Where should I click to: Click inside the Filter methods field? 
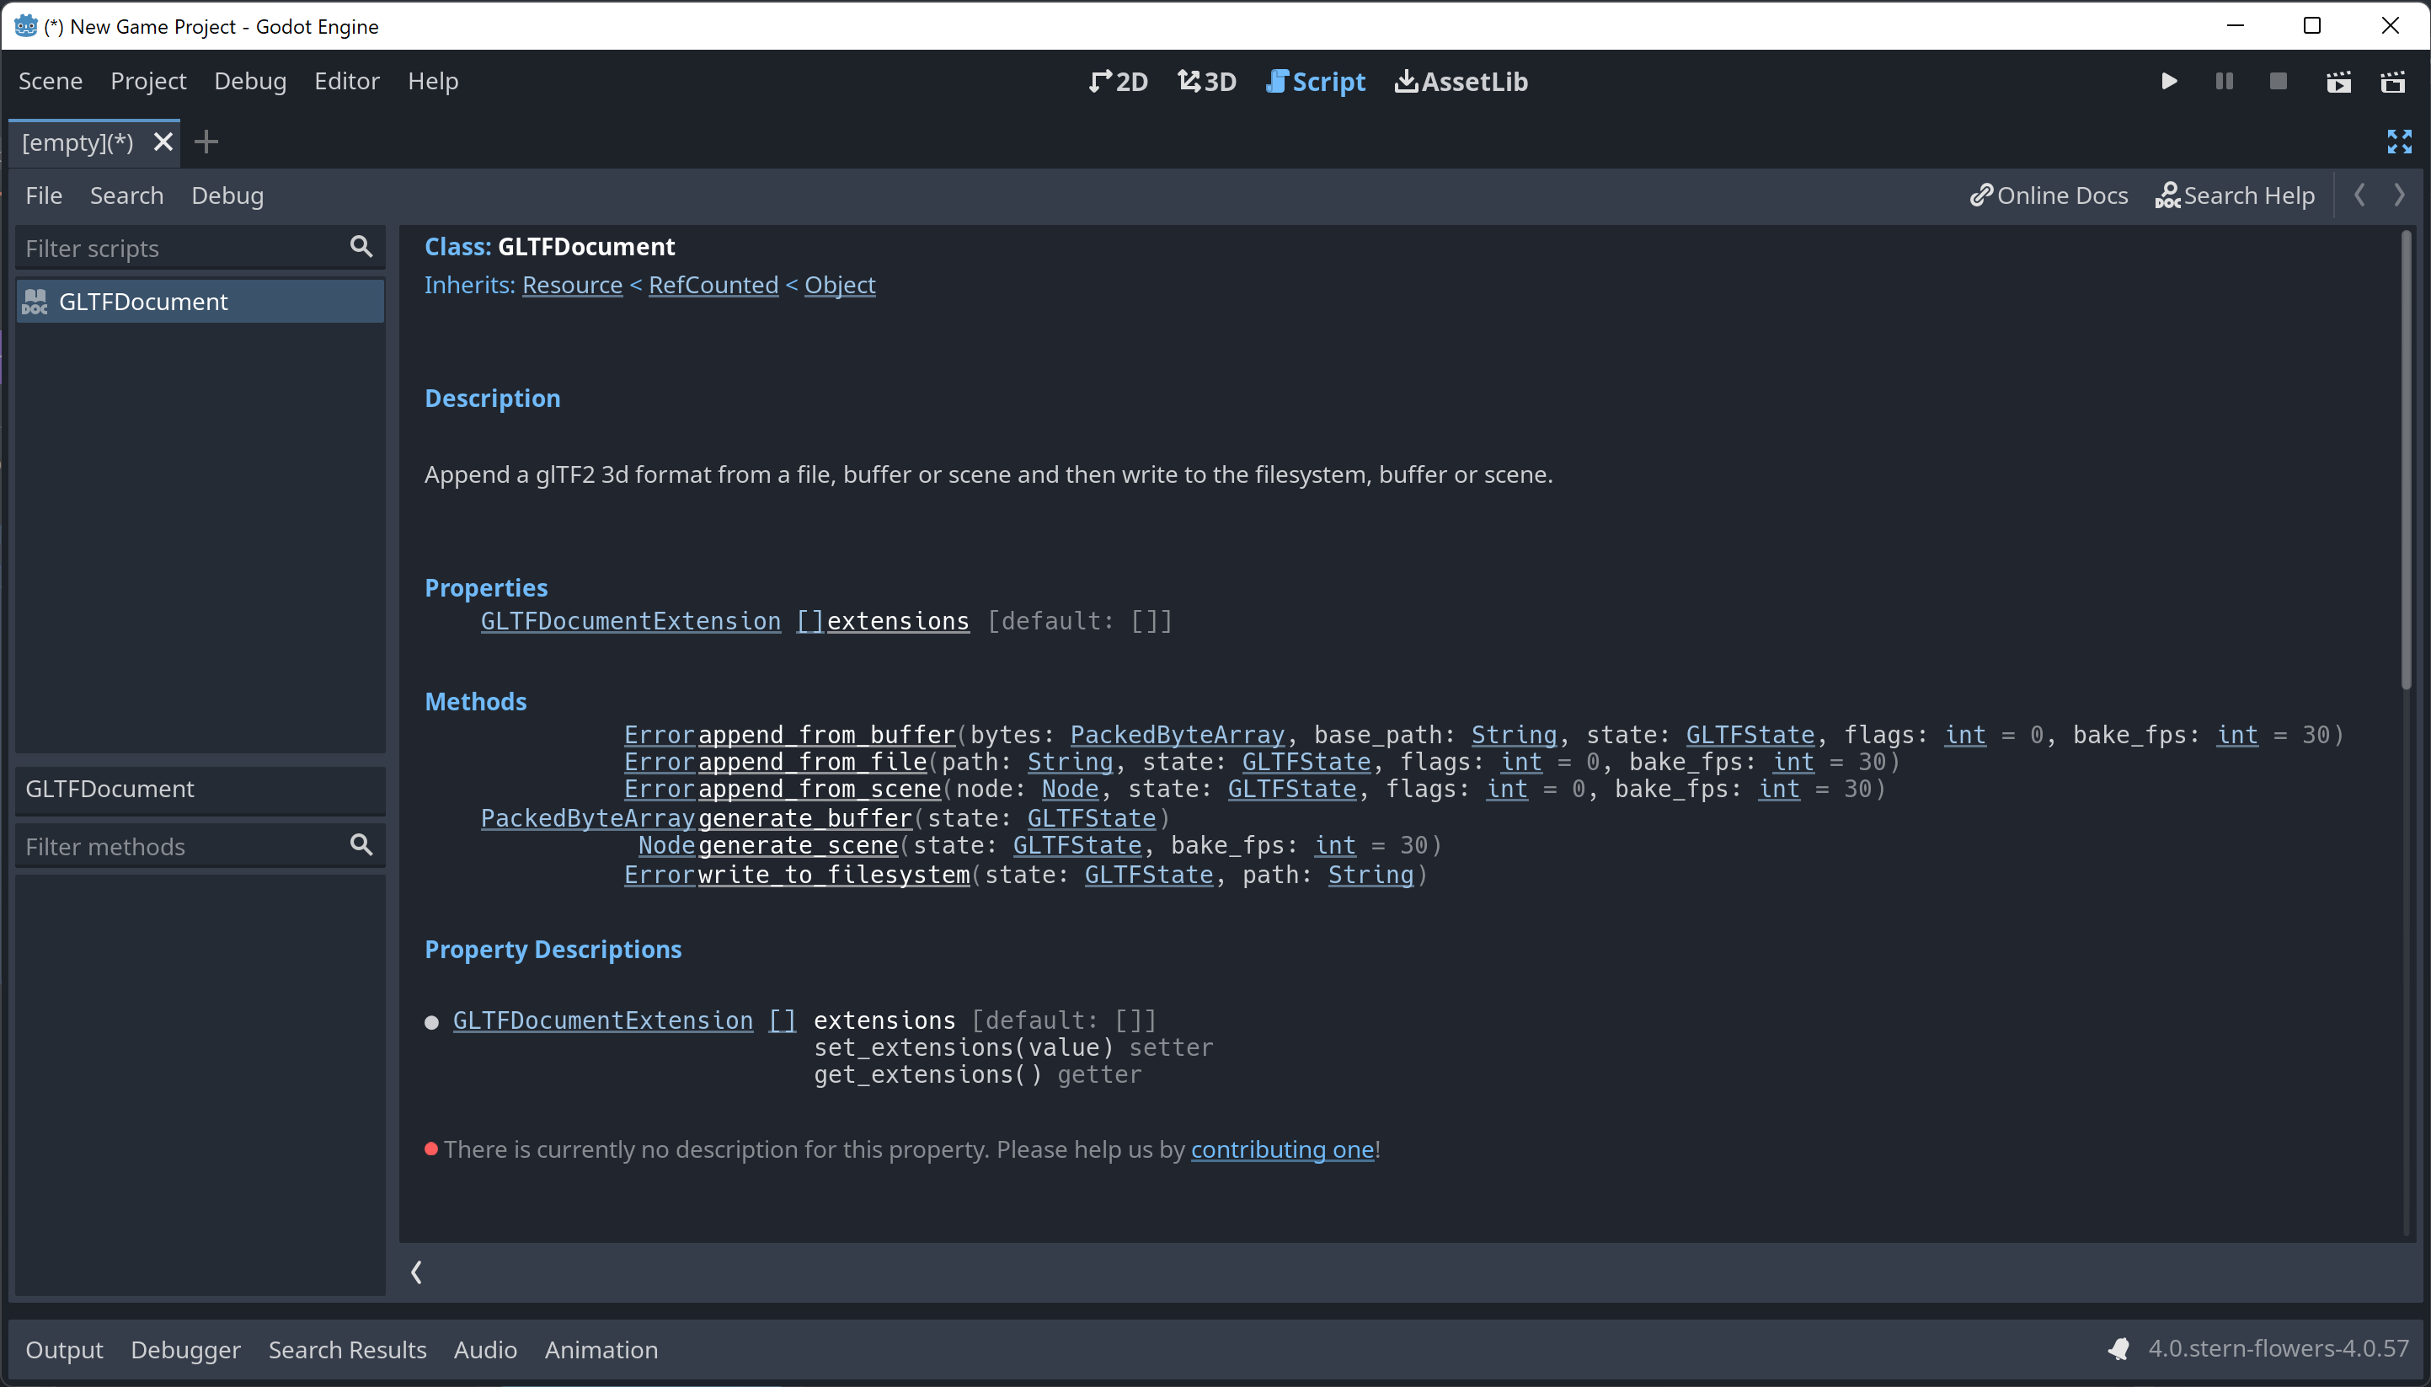[171, 845]
